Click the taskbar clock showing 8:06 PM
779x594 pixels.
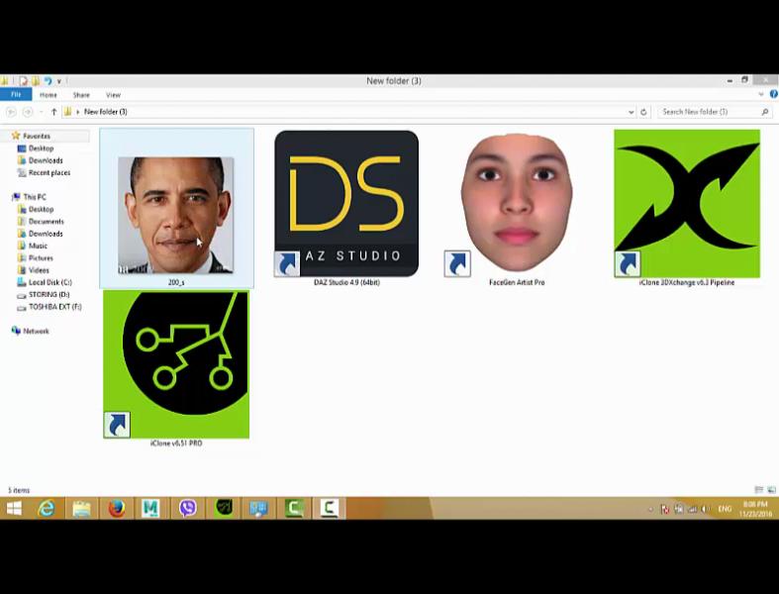755,509
